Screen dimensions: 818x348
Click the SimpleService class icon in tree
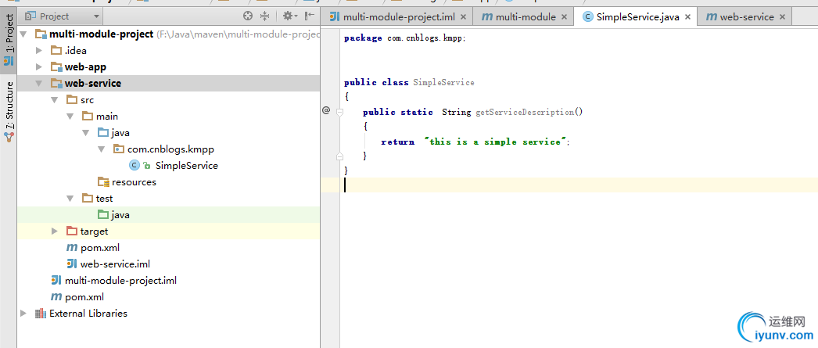[x=134, y=165]
